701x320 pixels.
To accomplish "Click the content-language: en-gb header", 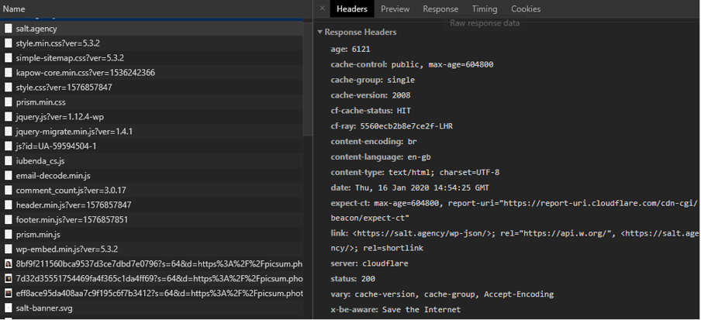I will 381,157.
